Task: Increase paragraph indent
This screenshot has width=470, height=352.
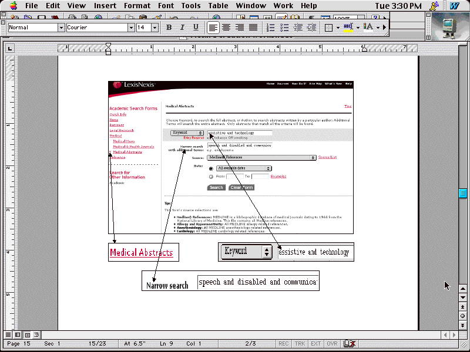Action: [x=311, y=28]
